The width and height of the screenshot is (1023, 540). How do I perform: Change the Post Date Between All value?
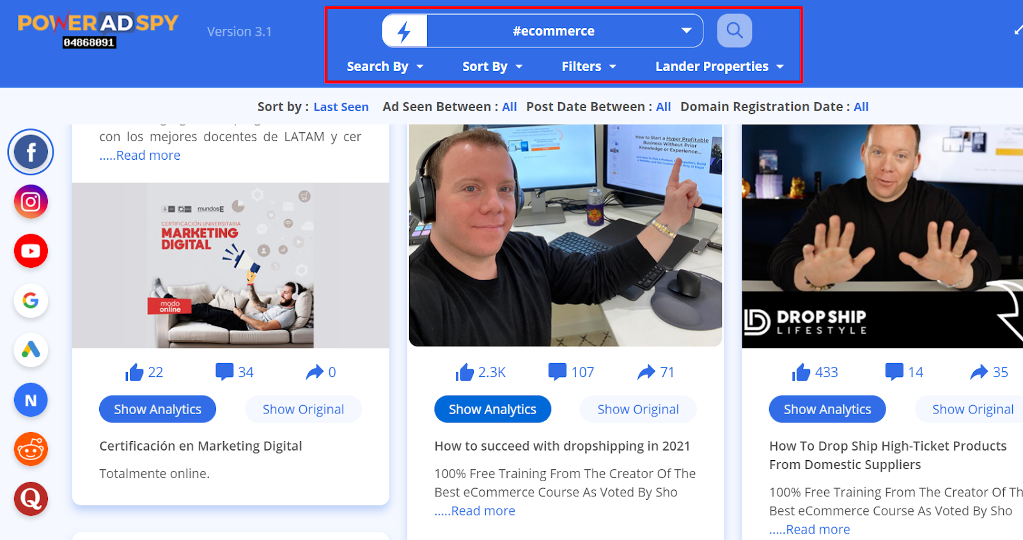coord(664,107)
